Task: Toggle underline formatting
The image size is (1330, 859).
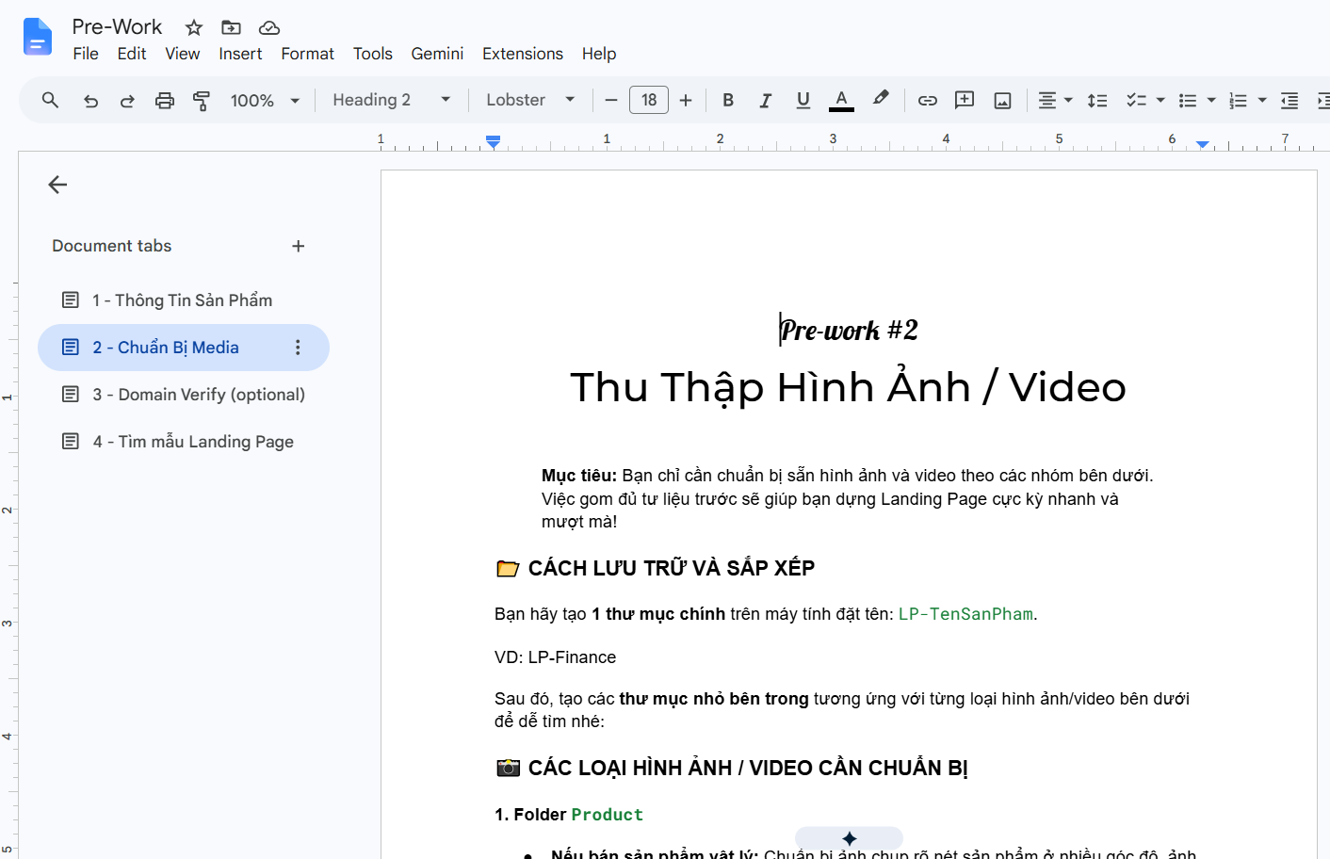Action: pos(803,100)
